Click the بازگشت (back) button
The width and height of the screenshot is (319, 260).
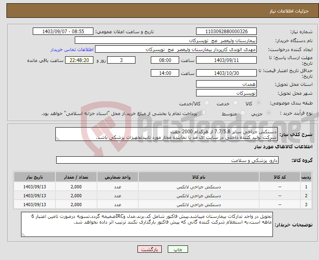150,249
